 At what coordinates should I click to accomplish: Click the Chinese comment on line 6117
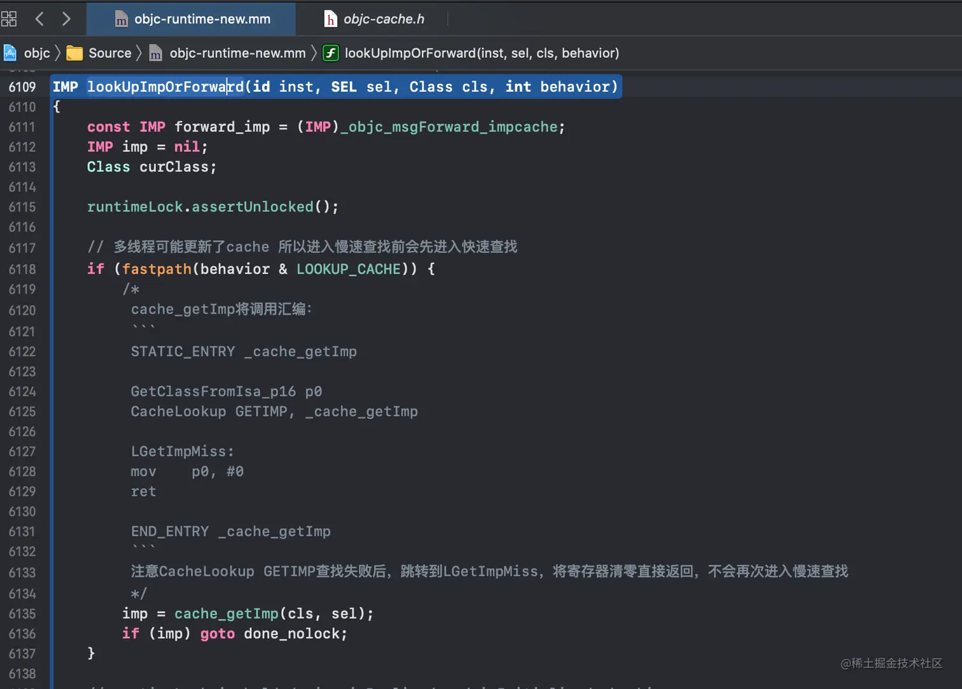[x=302, y=247]
